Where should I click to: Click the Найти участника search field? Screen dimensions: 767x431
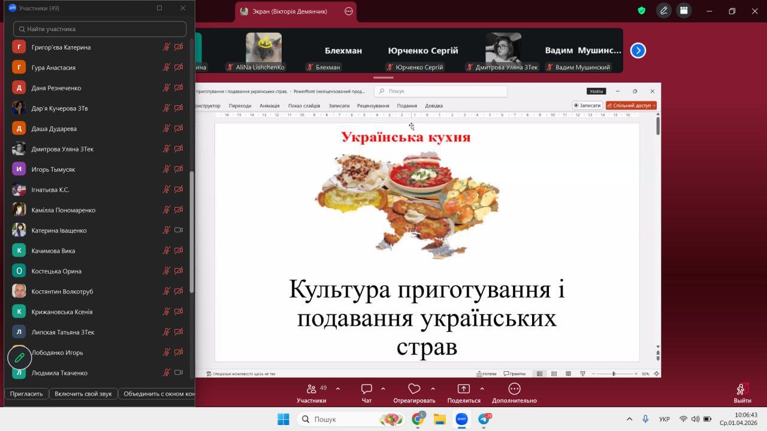[x=100, y=29]
